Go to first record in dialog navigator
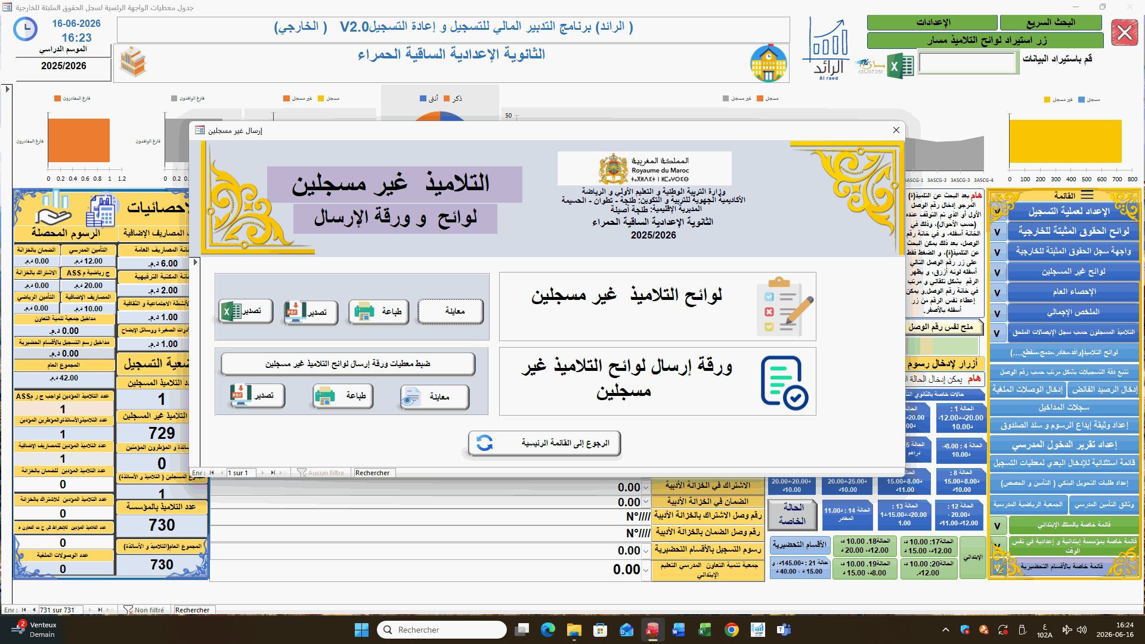 [x=212, y=473]
